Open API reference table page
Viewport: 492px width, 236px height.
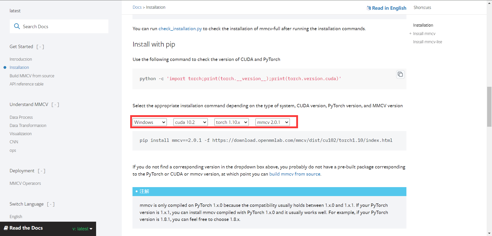click(27, 84)
